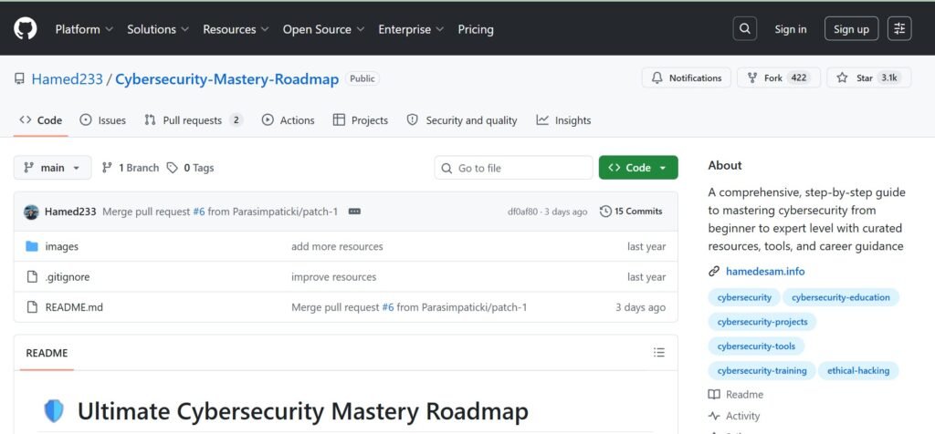Image resolution: width=935 pixels, height=434 pixels.
Task: Select the README tab heading
Action: pyautogui.click(x=47, y=353)
